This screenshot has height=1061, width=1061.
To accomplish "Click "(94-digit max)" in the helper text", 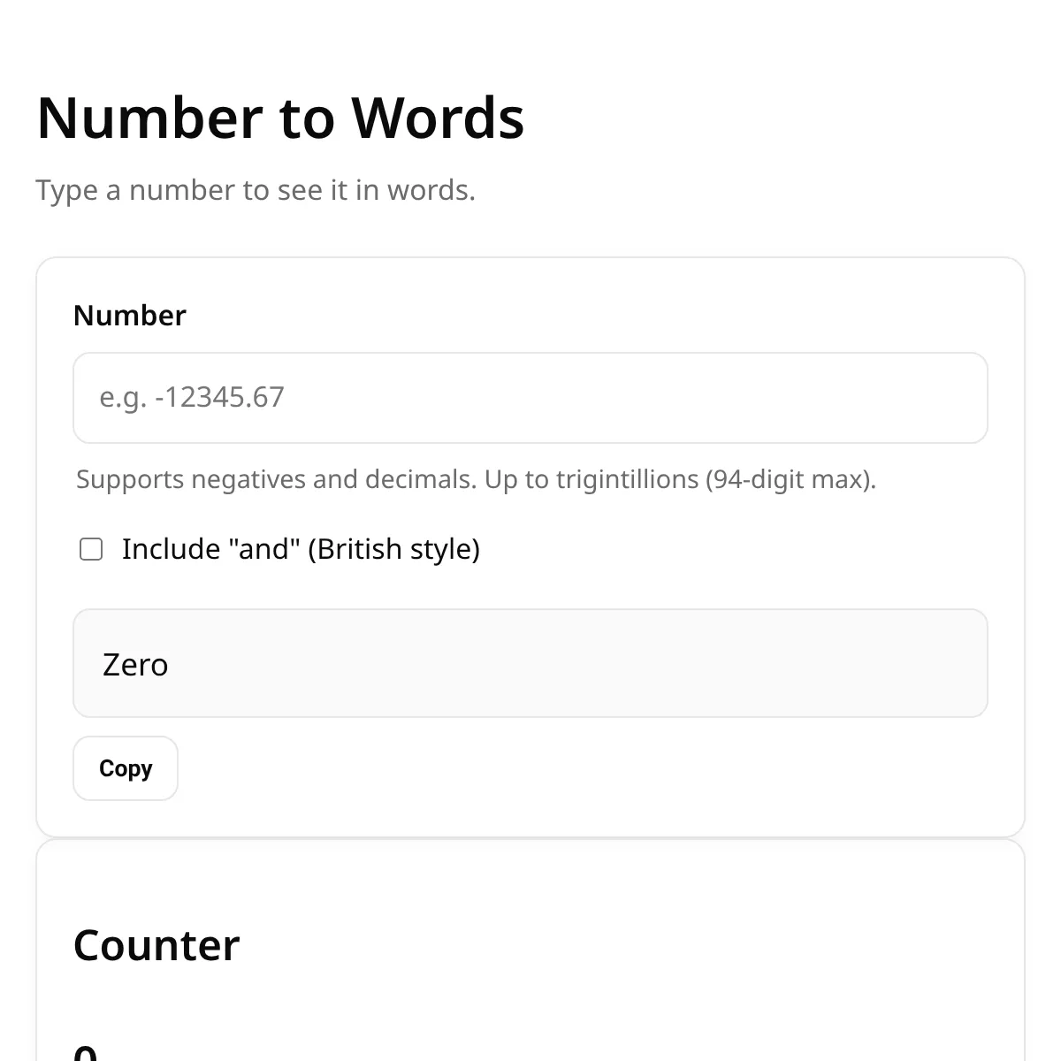I will [790, 479].
